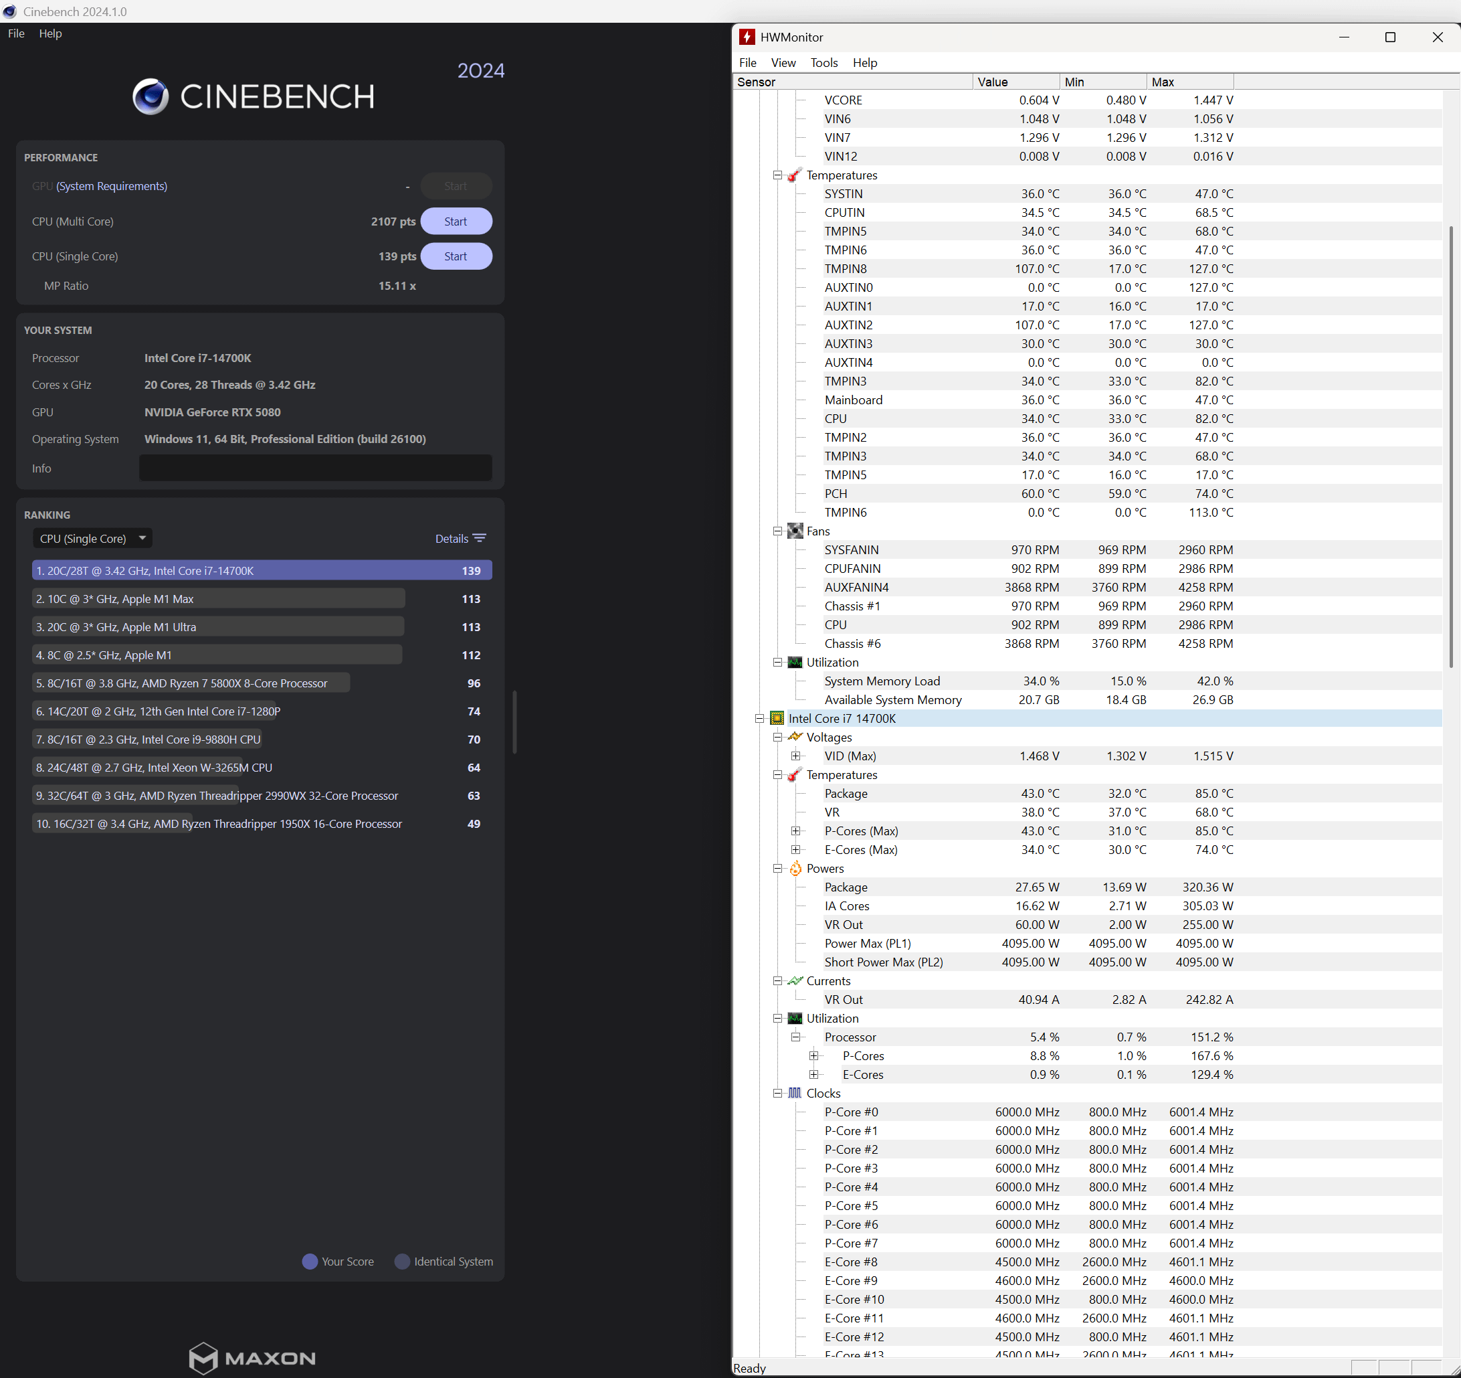
Task: Open the HWMonitor File menu
Action: coord(748,62)
